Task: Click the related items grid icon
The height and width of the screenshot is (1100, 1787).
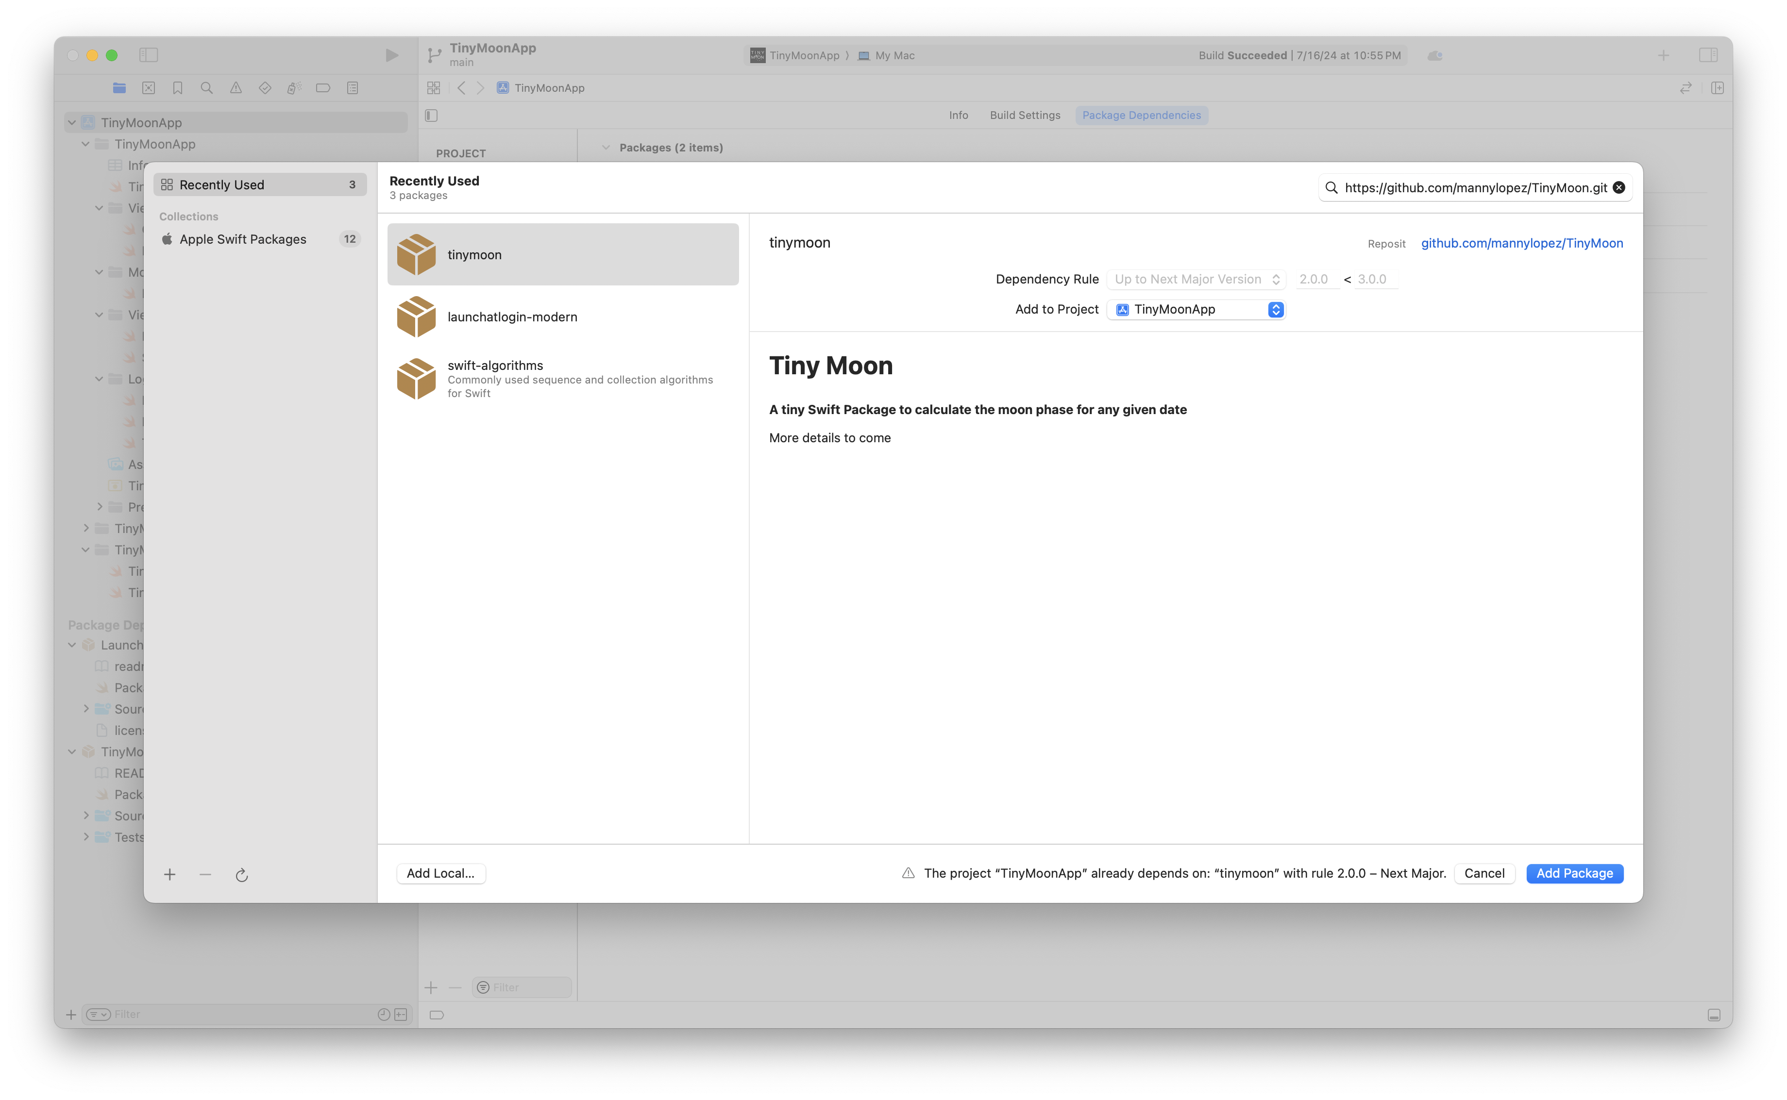Action: click(x=434, y=88)
